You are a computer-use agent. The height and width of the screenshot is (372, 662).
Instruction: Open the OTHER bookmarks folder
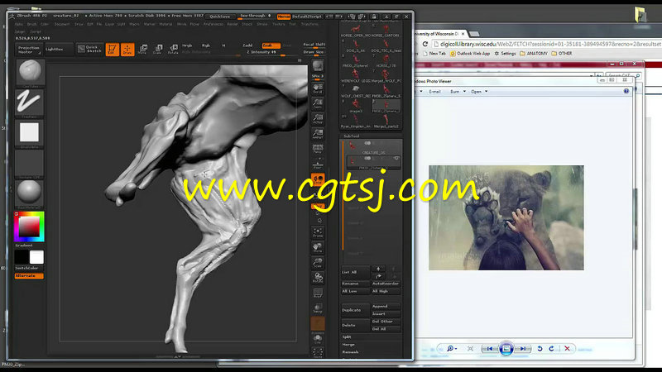tap(562, 54)
